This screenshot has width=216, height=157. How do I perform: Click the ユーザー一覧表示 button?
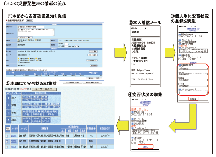(44, 89)
